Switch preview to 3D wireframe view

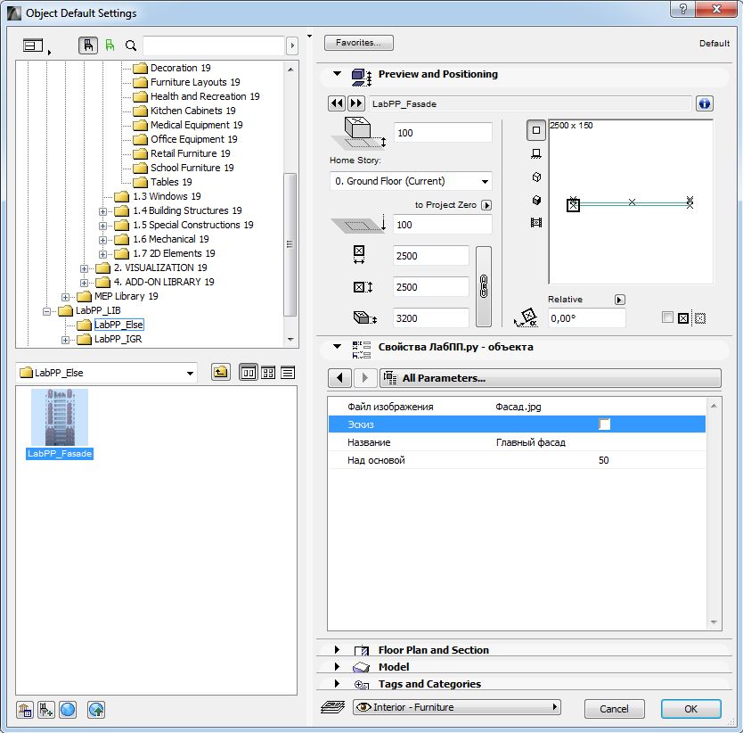[x=536, y=177]
